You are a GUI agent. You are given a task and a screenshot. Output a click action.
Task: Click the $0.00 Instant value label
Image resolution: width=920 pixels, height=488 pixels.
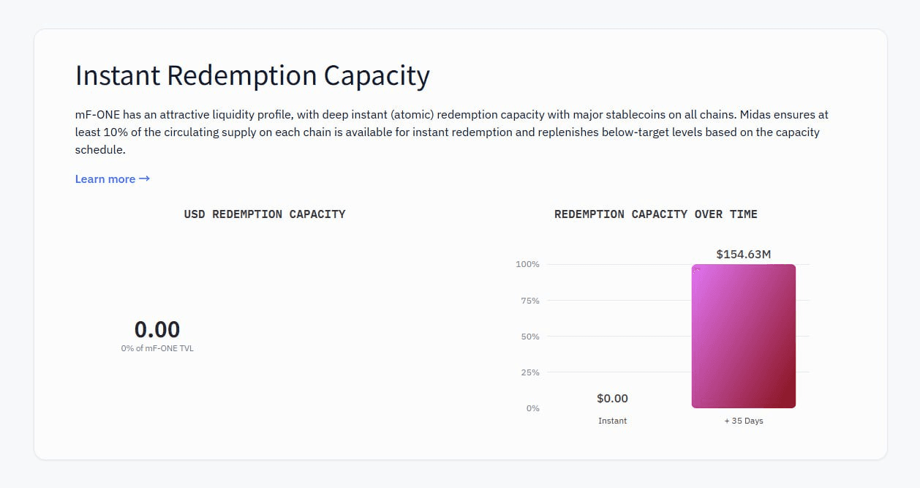[x=612, y=399]
